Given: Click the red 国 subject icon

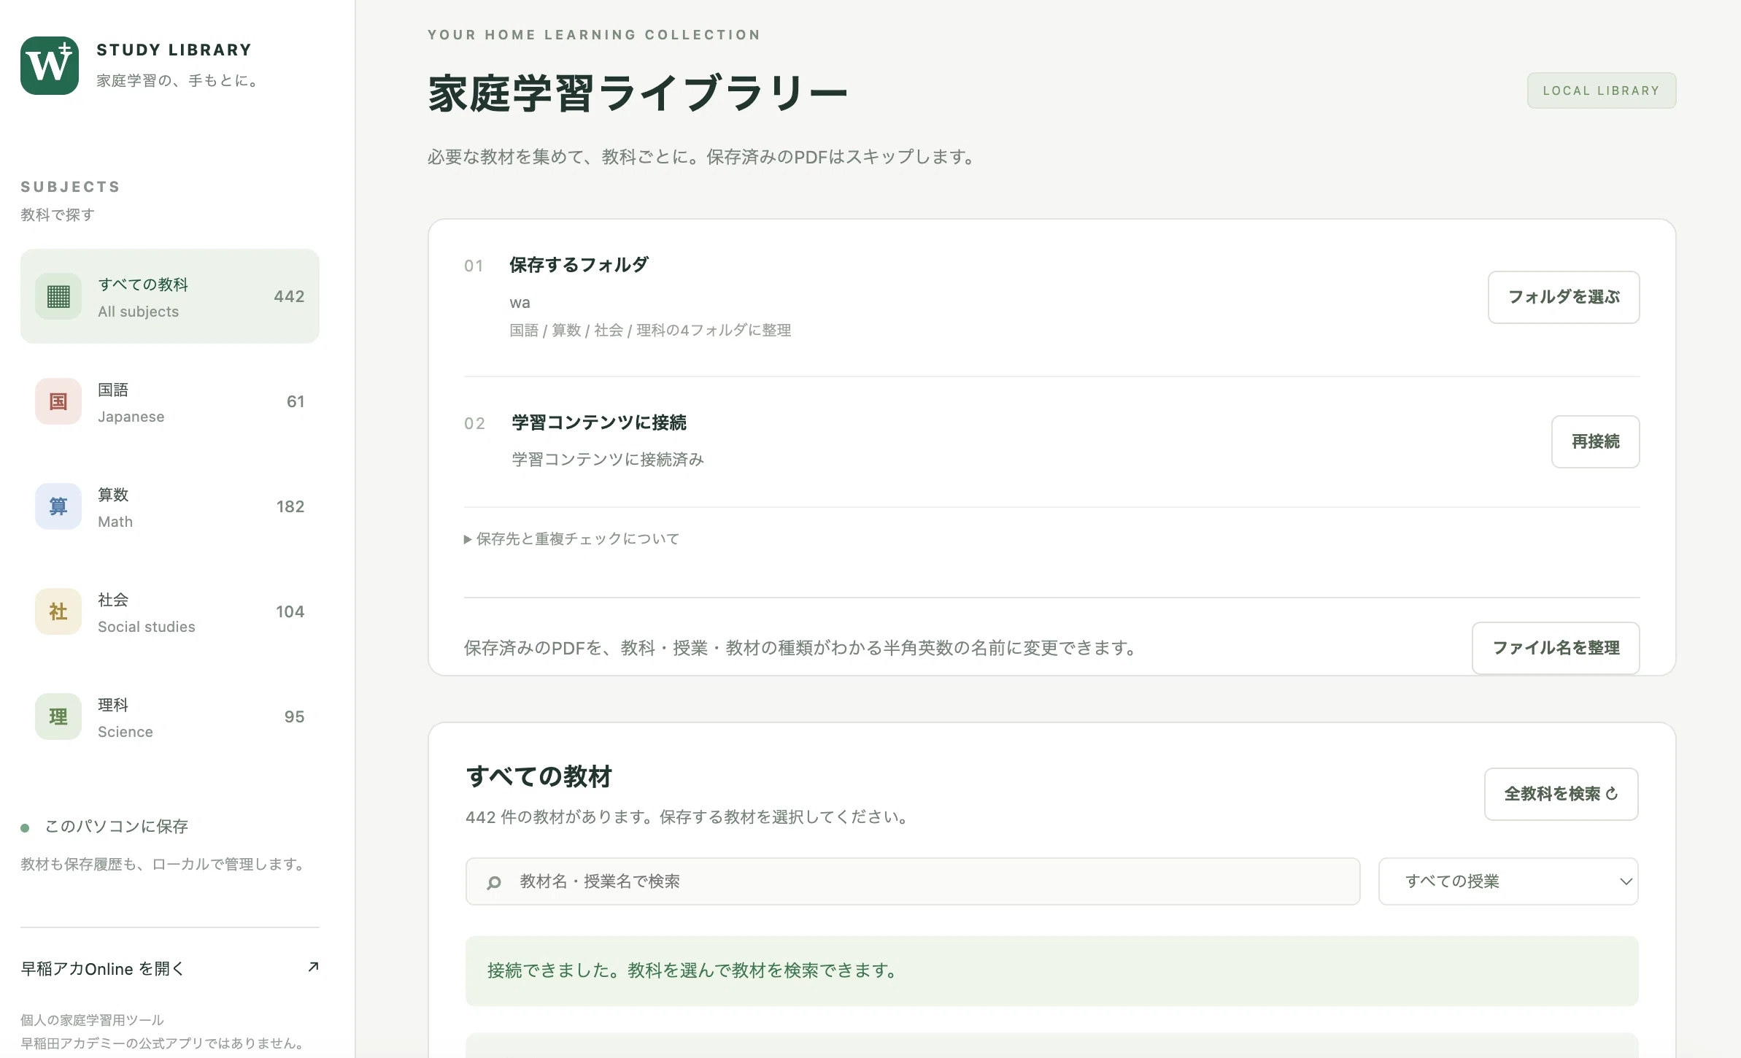Looking at the screenshot, I should click(58, 401).
